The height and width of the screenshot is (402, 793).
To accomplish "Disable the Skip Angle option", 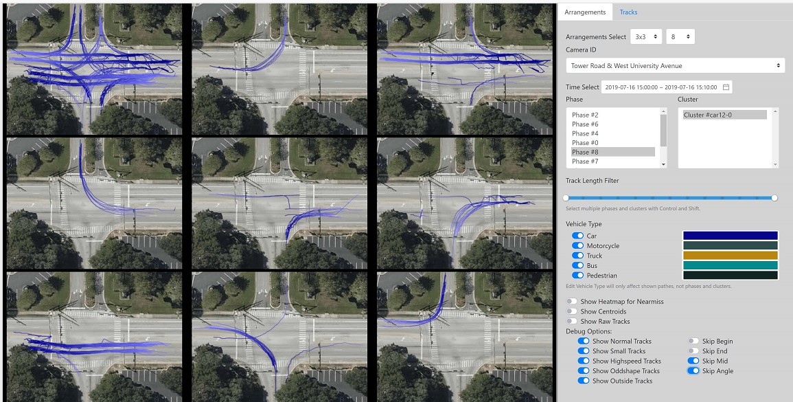I will tap(693, 371).
